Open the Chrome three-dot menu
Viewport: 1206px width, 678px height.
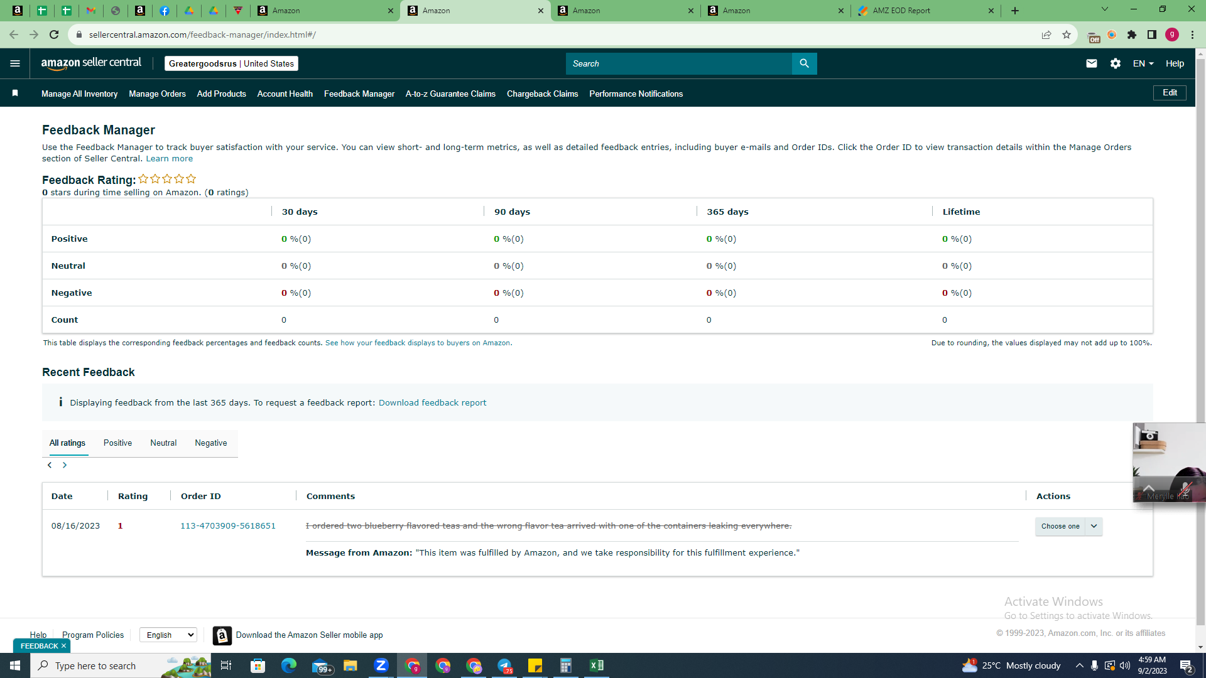click(1192, 35)
